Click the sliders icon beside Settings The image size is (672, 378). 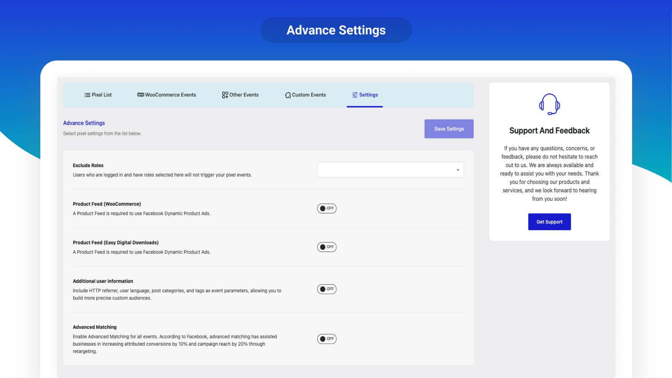355,95
